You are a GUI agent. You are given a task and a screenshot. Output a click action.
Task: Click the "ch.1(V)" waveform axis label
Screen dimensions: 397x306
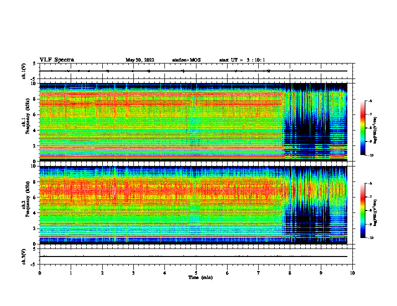tap(24, 71)
